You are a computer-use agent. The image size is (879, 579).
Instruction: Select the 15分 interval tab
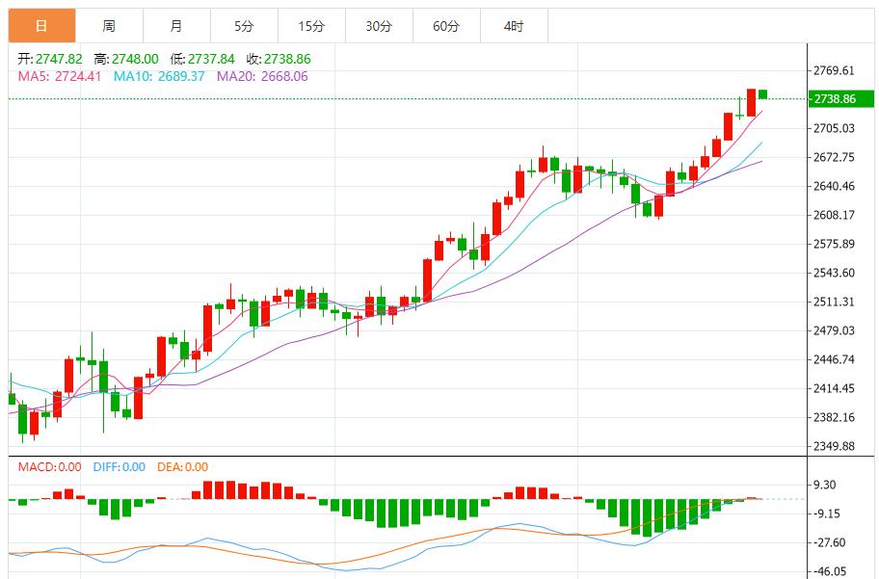311,26
